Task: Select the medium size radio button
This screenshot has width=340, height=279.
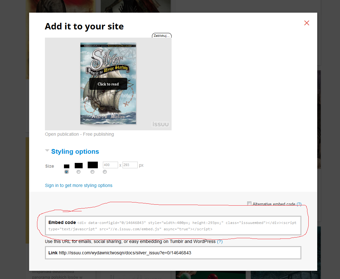Action: pos(79,172)
